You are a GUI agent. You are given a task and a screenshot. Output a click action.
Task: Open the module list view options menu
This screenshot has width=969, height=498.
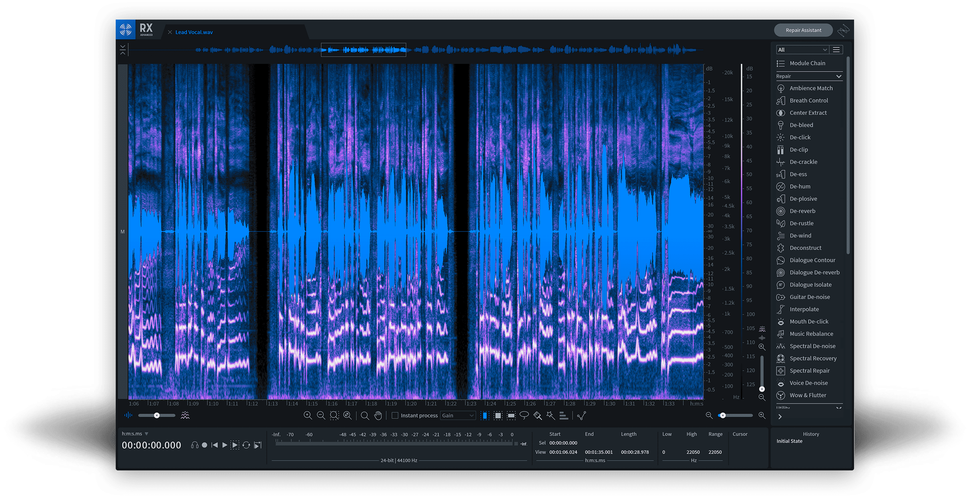pyautogui.click(x=836, y=50)
